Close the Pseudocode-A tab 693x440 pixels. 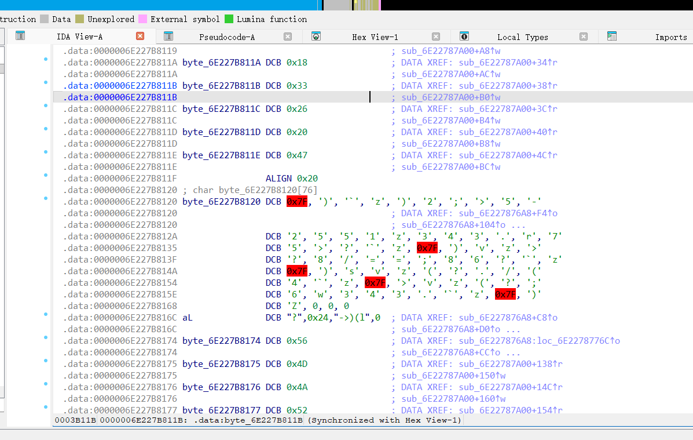coord(288,37)
